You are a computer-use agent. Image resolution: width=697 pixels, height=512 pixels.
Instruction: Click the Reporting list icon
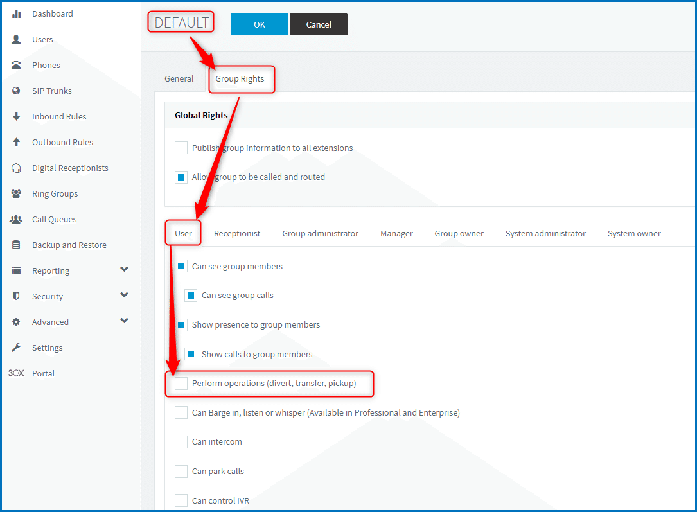17,270
